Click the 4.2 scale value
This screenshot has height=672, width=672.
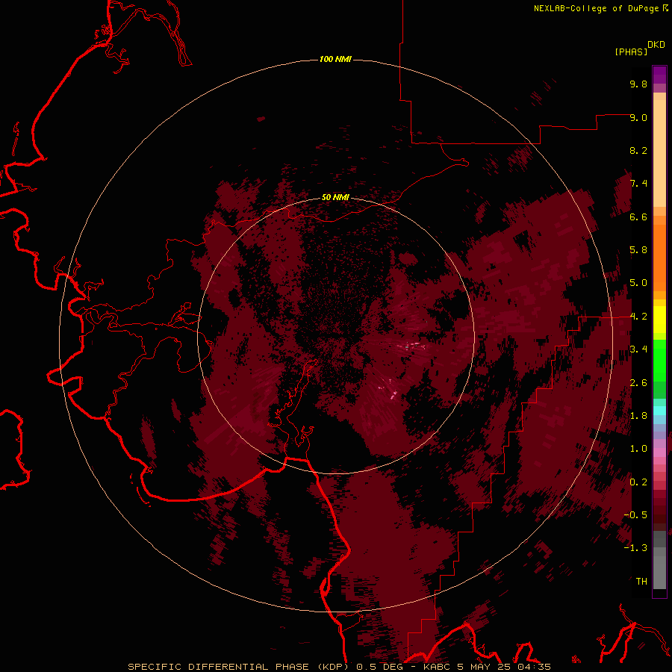pyautogui.click(x=638, y=317)
